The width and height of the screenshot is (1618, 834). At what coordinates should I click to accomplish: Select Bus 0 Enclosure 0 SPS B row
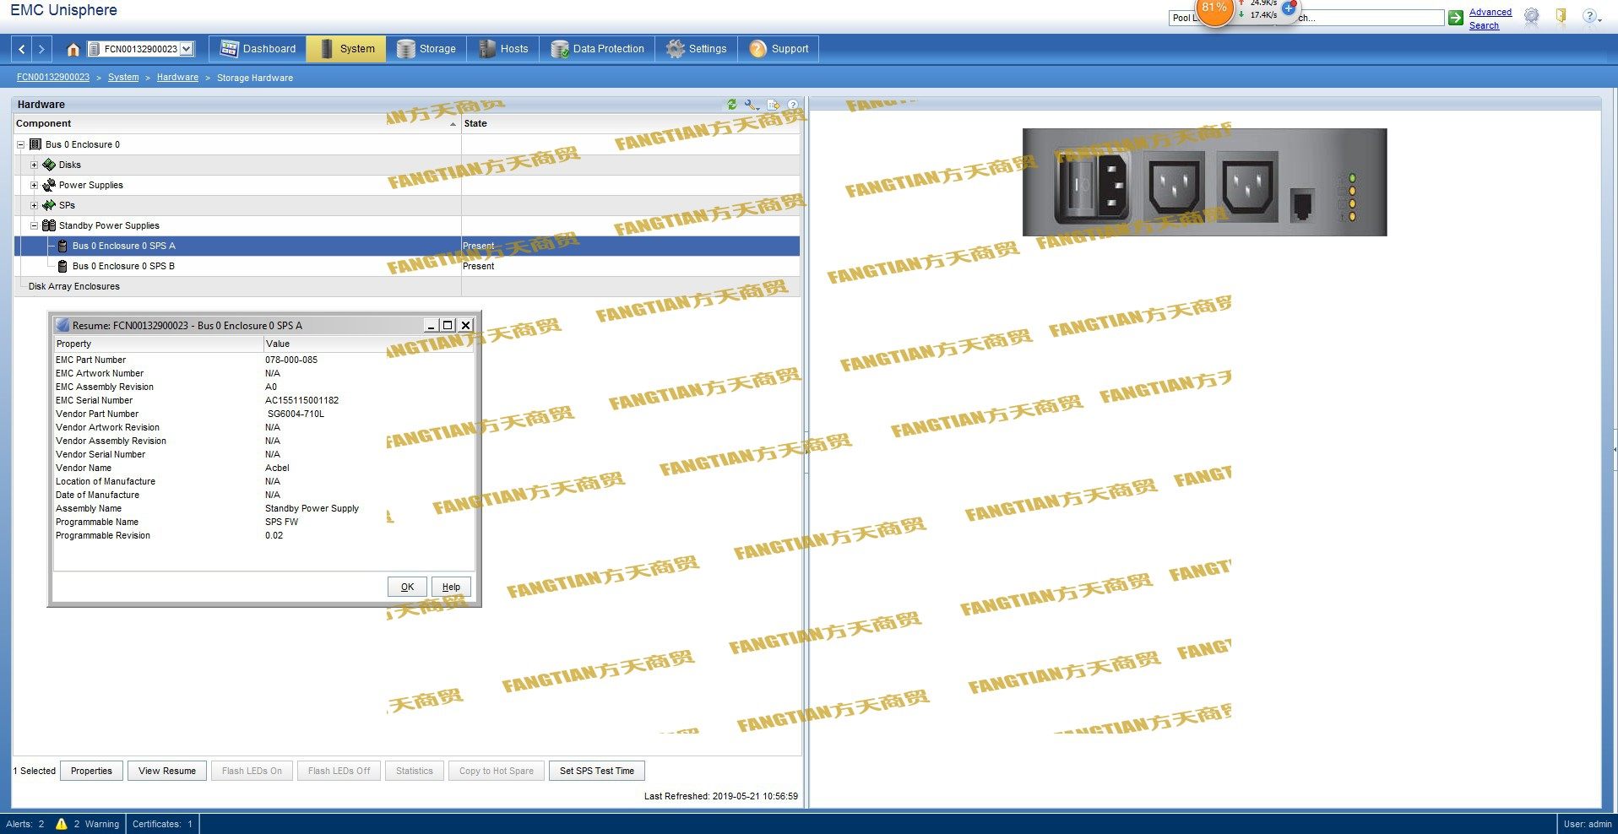(x=123, y=266)
